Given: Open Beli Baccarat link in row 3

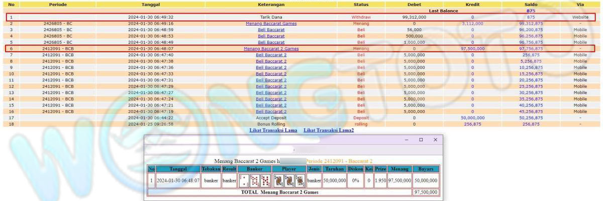Looking at the screenshot, I should 271,30.
